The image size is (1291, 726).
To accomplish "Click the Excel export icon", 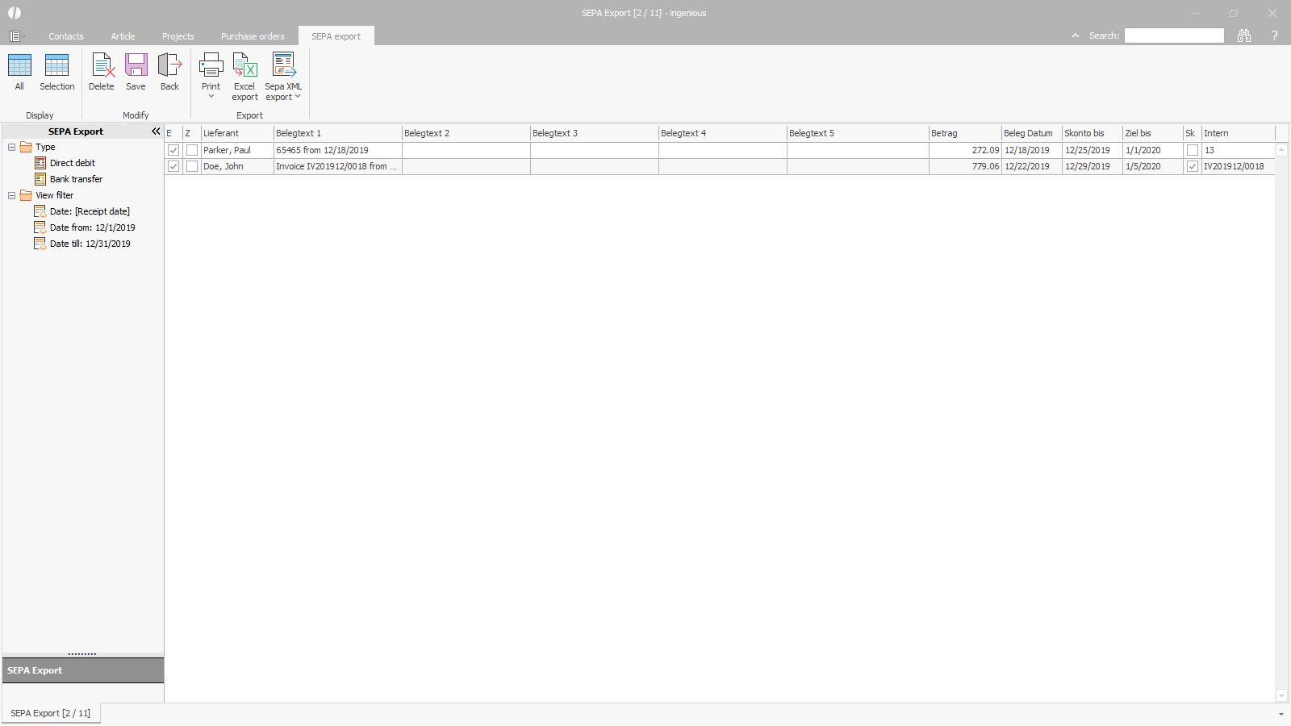I will pyautogui.click(x=244, y=65).
